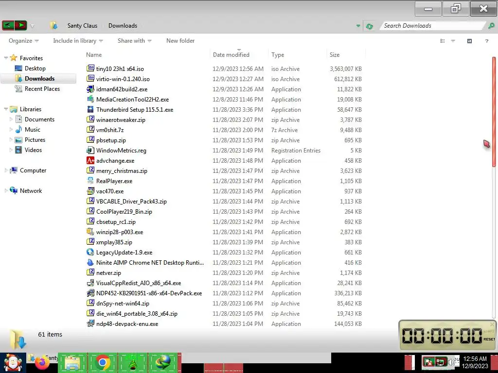498x373 pixels.
Task: Click the RealPlayer.exe icon
Action: point(90,181)
